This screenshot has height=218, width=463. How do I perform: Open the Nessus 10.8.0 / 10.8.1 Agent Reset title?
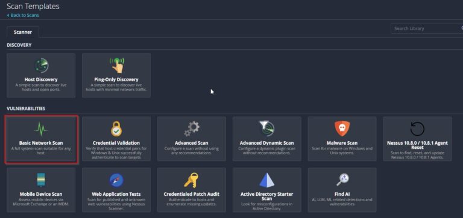click(x=418, y=145)
